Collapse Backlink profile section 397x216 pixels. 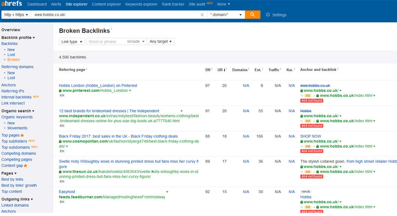tap(18, 37)
